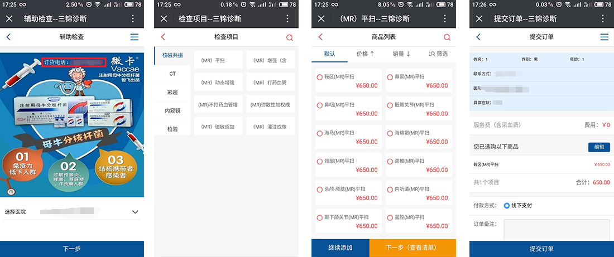
Task: Switch to the CT category tab
Action: (172, 74)
